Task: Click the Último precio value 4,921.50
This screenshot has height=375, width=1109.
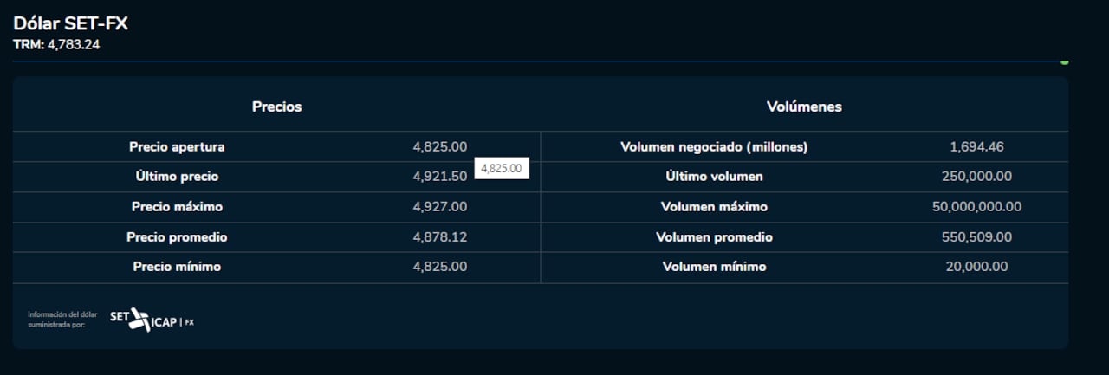Action: (x=439, y=177)
